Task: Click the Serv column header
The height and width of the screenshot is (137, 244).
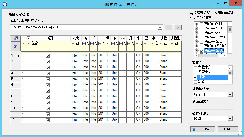Action: (x=123, y=38)
